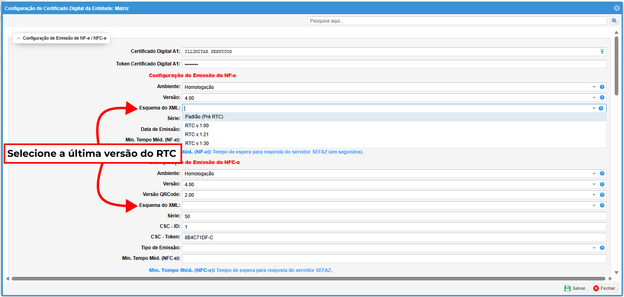This screenshot has width=624, height=297.
Task: Click help icon beside NF-e Esquema do XML
Action: point(601,108)
